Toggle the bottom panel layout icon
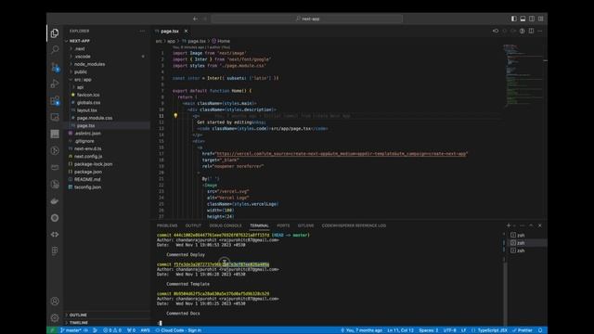The image size is (594, 334). point(523,19)
